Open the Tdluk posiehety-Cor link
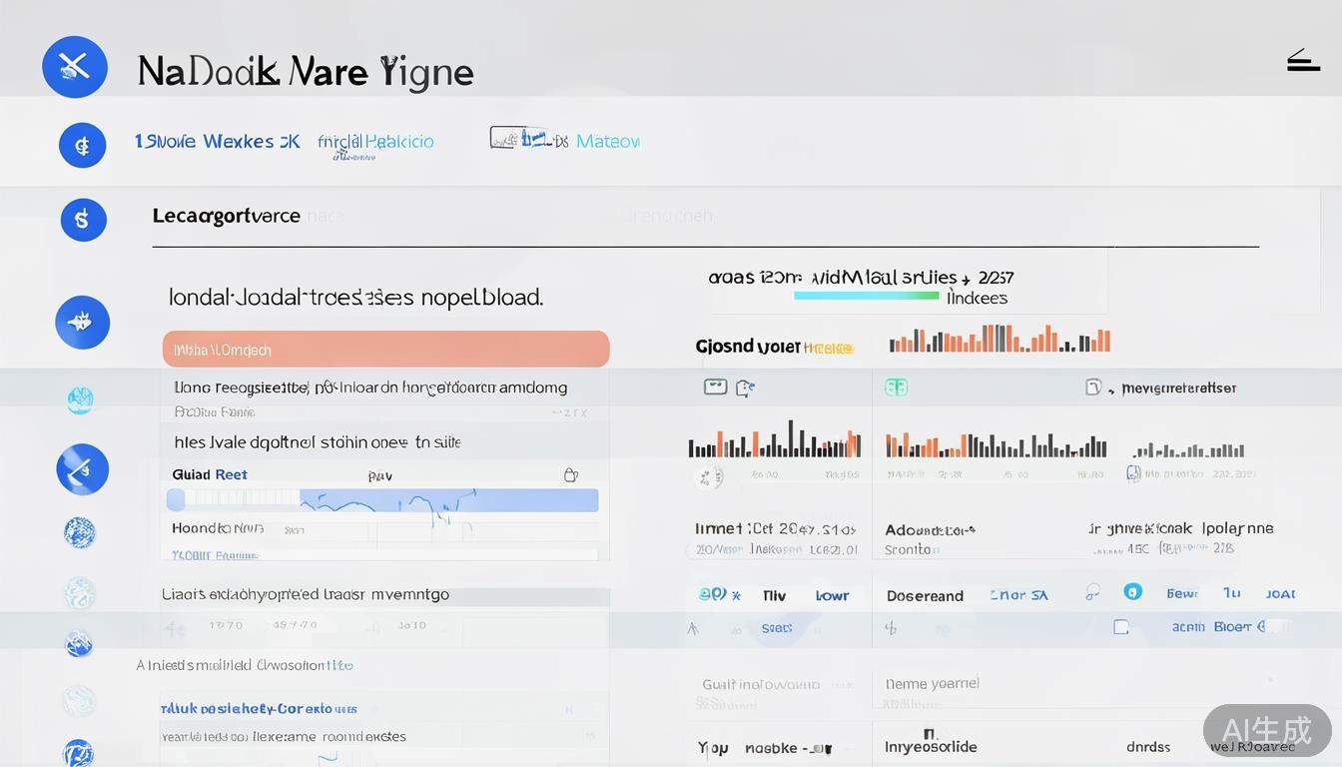Image resolution: width=1342 pixels, height=767 pixels. click(x=259, y=709)
